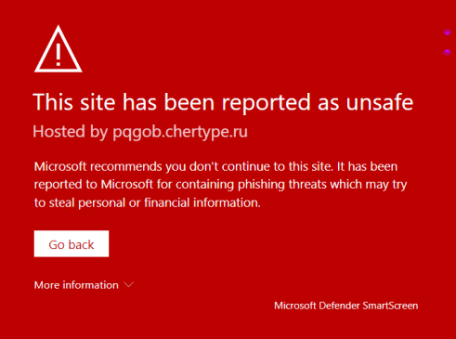Image resolution: width=456 pixels, height=339 pixels.
Task: Click the upper purple dot on the right edge
Action: [x=447, y=33]
